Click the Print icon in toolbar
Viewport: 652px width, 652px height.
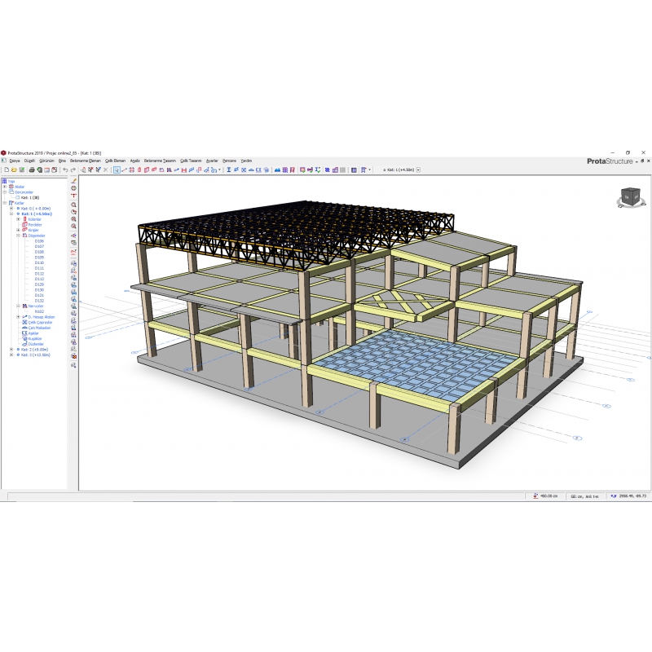pyautogui.click(x=32, y=170)
